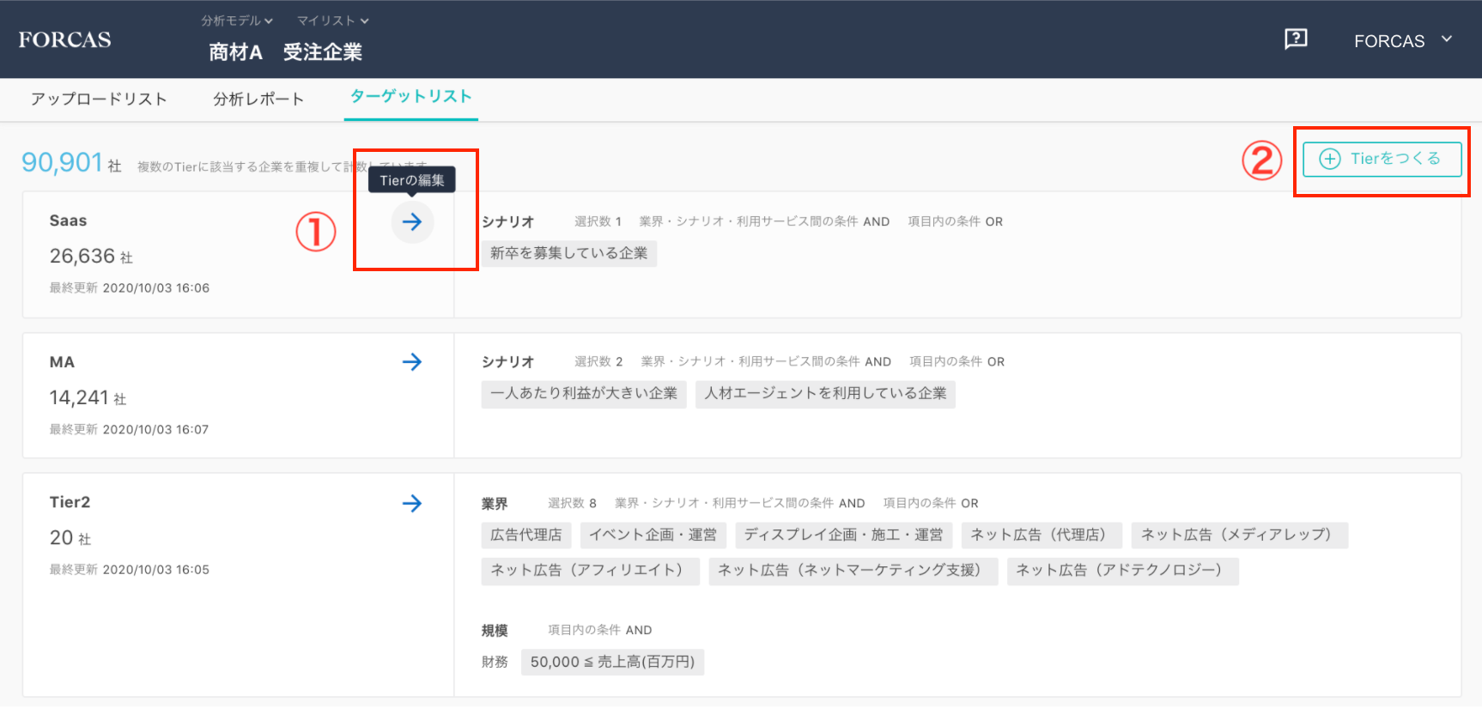Screen dimensions: 1482x714
Task: Expand the 分析モデル dropdown
Action: click(x=237, y=21)
